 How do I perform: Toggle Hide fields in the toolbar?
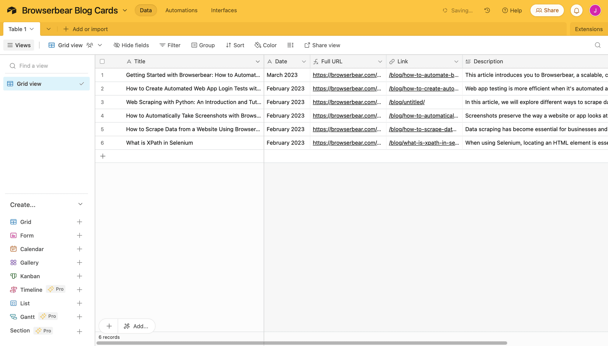click(131, 45)
